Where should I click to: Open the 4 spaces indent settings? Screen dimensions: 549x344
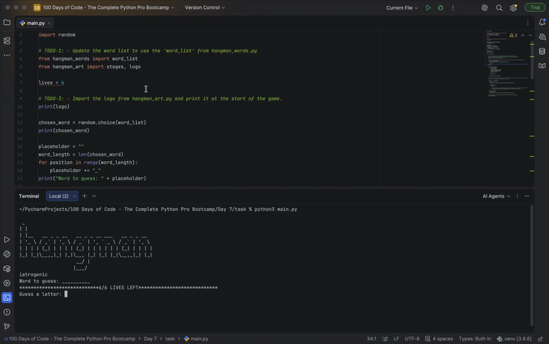coord(439,339)
